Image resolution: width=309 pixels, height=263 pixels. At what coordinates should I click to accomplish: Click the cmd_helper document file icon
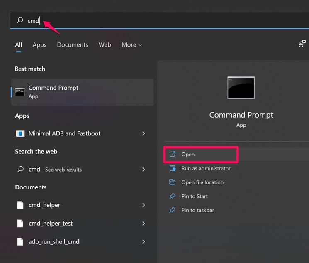pyautogui.click(x=20, y=205)
